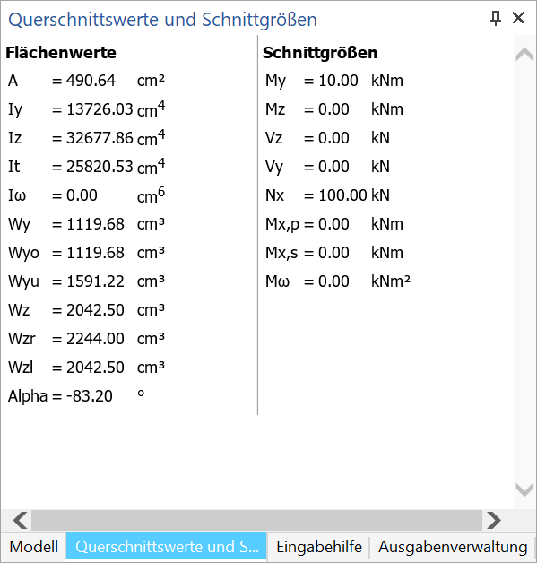
Task: Click the vertical scrollbar up arrow
Action: 524,55
